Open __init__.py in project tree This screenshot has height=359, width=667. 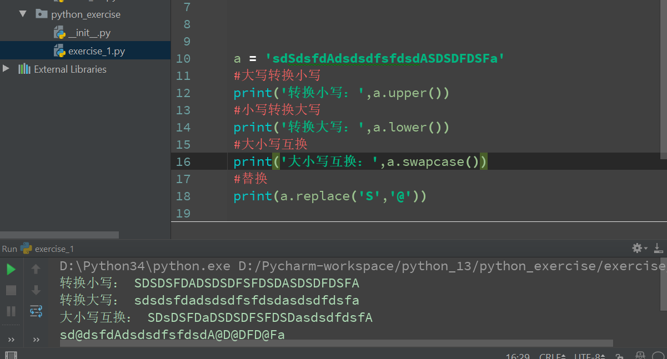click(x=89, y=33)
